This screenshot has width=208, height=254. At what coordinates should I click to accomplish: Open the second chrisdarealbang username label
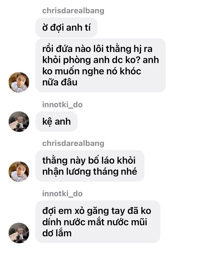(73, 143)
